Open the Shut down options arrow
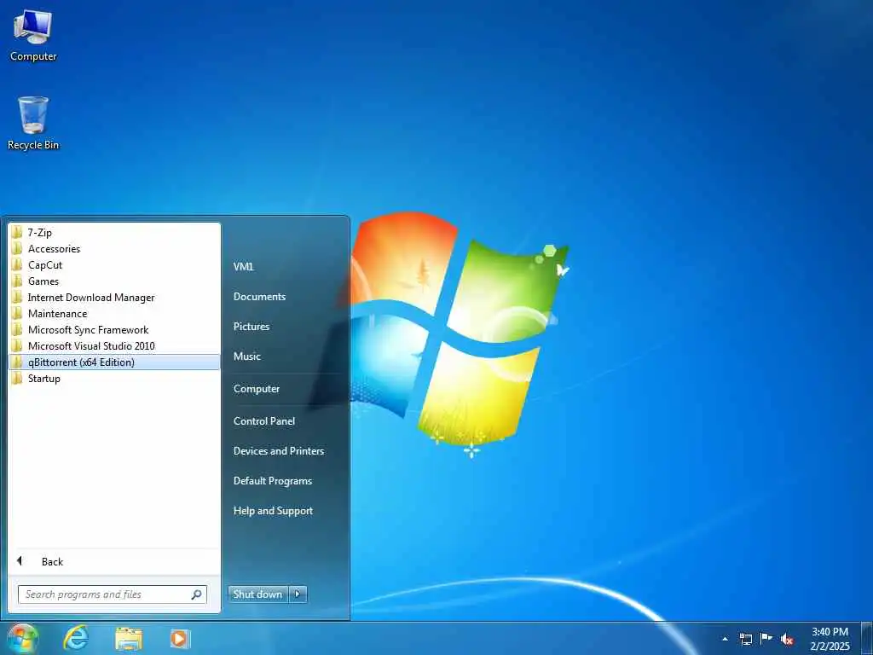Screen dimensions: 873x655 coord(298,594)
